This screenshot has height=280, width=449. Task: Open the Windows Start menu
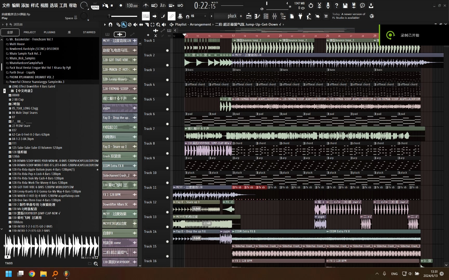tap(9, 274)
